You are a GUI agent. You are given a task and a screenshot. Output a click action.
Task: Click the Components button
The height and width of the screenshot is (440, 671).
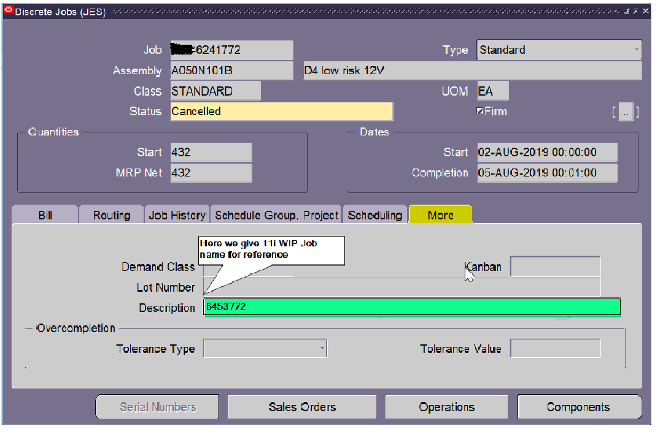click(580, 406)
